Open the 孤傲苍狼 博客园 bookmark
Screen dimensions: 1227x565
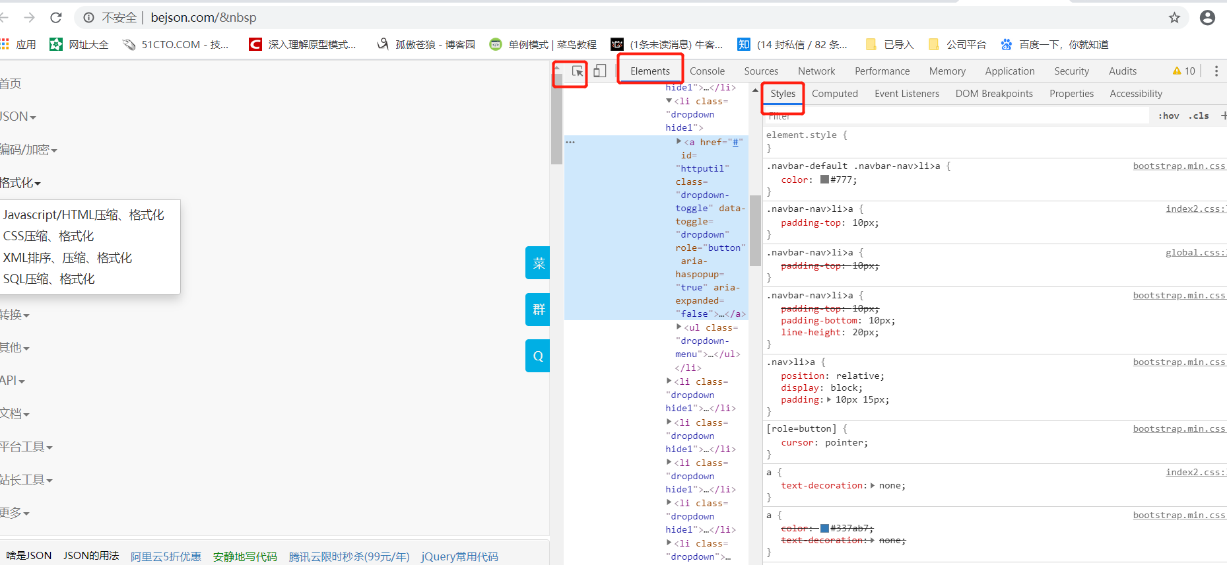(426, 44)
